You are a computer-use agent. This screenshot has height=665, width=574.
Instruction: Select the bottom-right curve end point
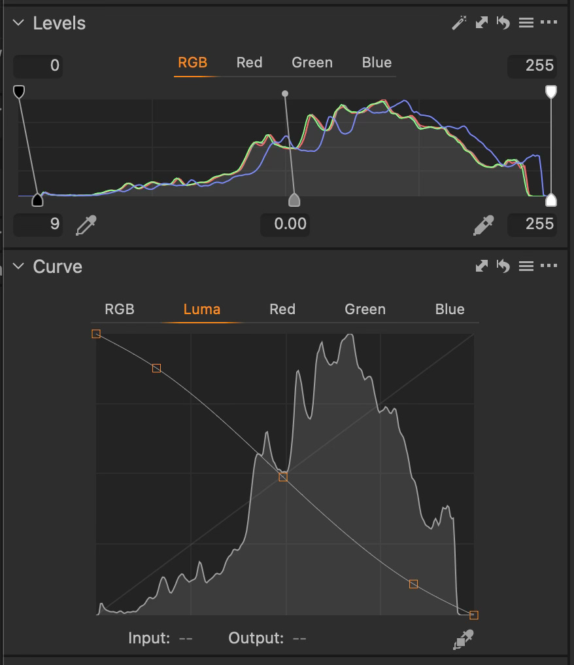pyautogui.click(x=474, y=615)
